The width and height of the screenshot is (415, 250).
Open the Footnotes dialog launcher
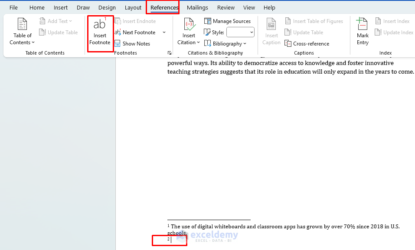click(x=170, y=53)
